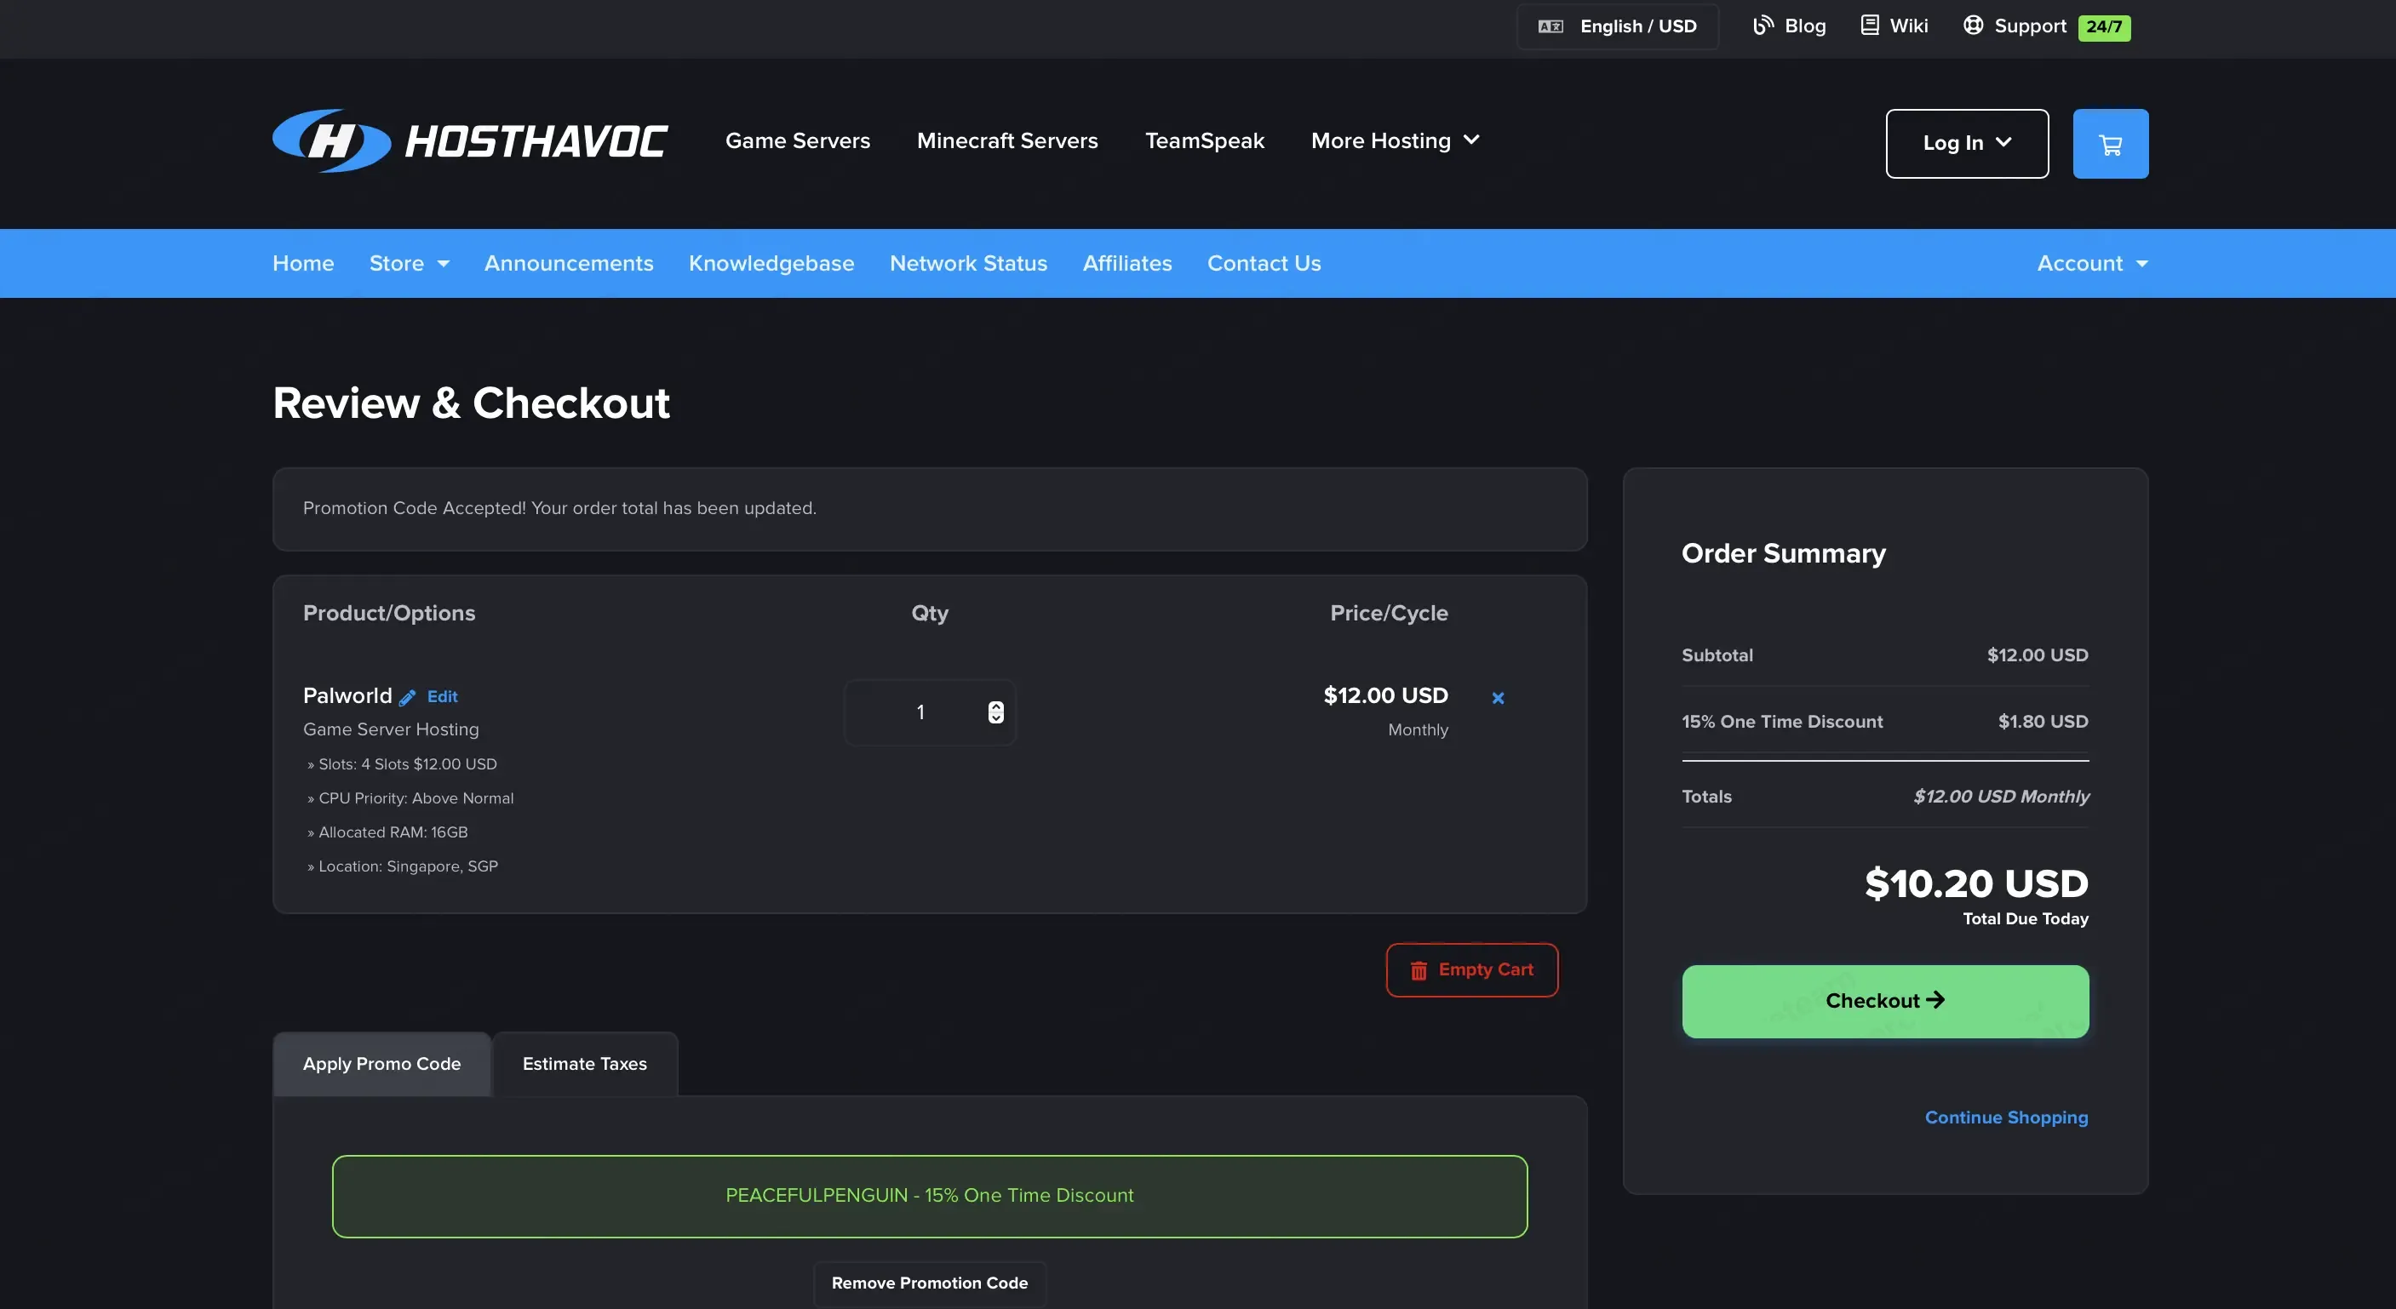Click the PEACEFULPENGUIN promo code banner
The width and height of the screenshot is (2396, 1309).
[x=930, y=1197]
